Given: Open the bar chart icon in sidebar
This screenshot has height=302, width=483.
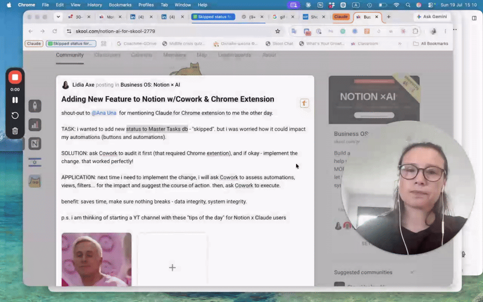Looking at the screenshot, I should (35, 125).
